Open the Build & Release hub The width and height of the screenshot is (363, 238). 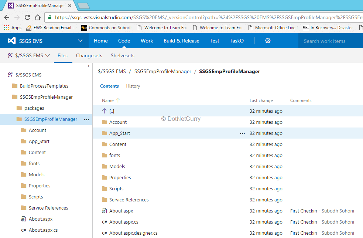pos(181,41)
